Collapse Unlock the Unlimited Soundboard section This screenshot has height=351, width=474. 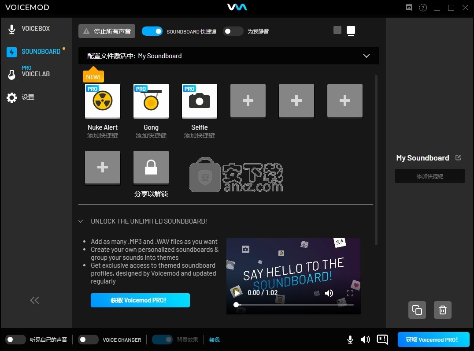(81, 221)
